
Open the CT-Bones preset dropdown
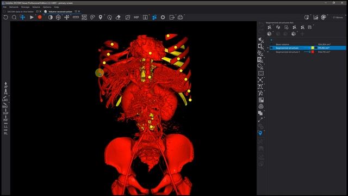(338, 17)
